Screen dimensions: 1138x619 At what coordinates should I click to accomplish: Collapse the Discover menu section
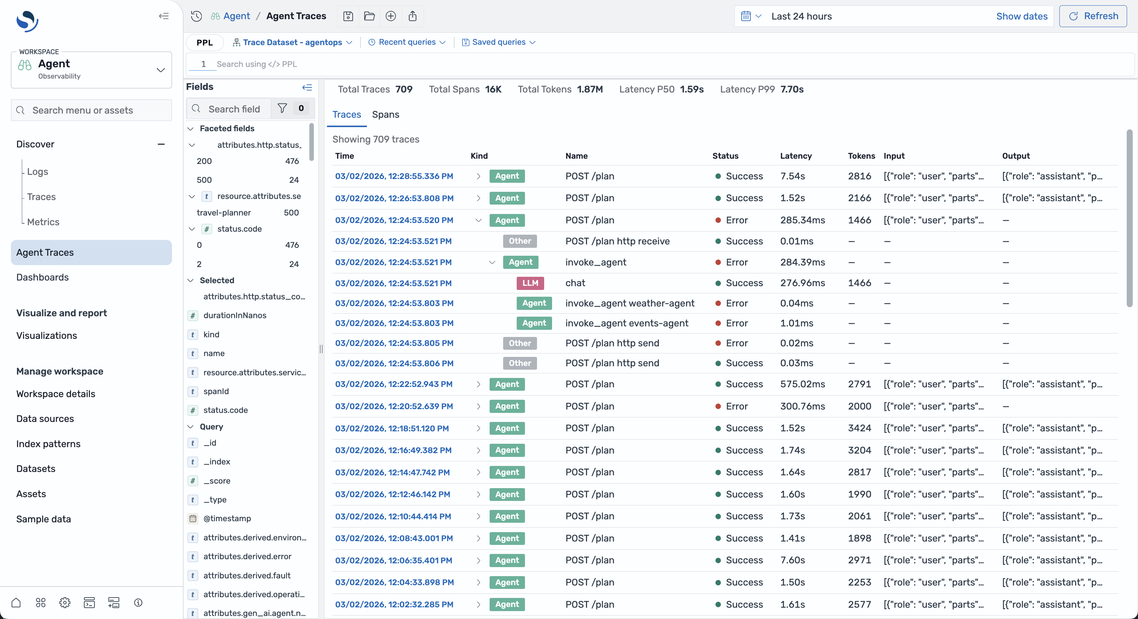[161, 144]
